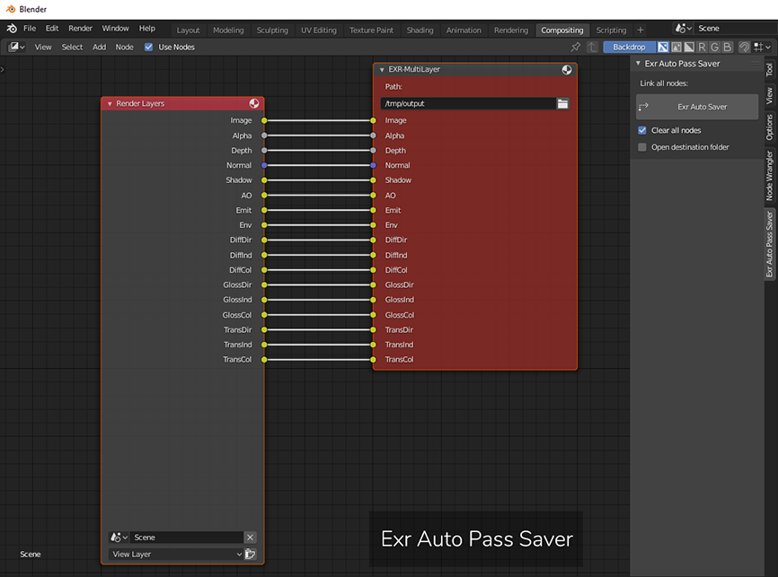This screenshot has height=577, width=778.
Task: Click the Blender logo menu icon
Action: point(12,29)
